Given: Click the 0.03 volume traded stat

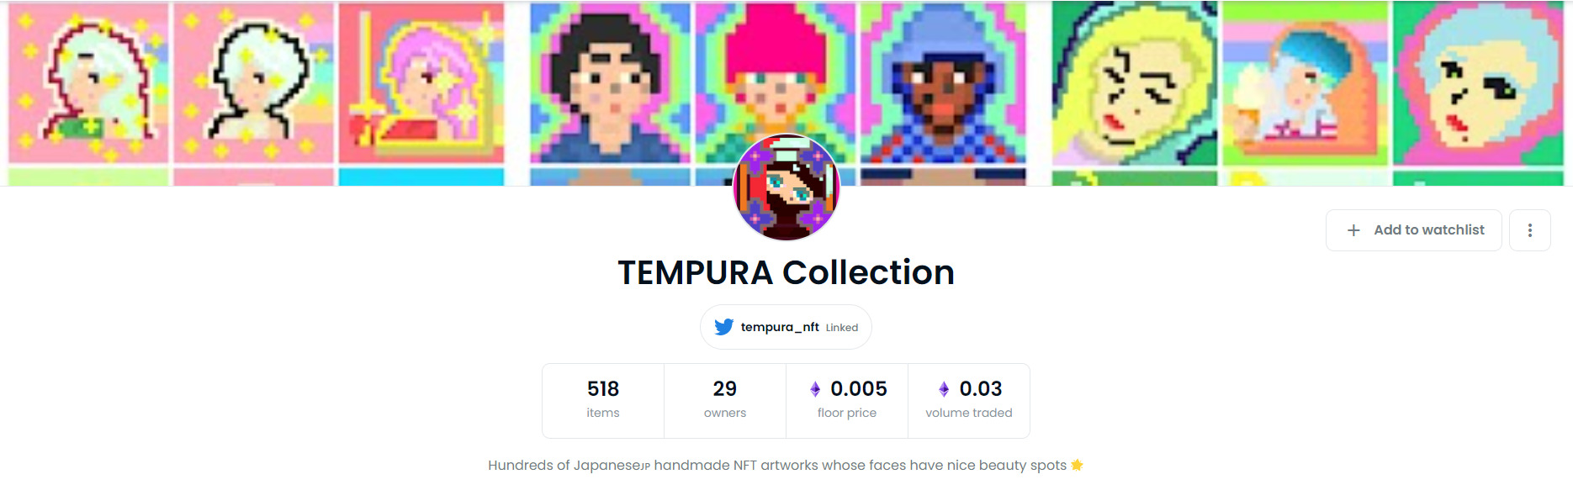Looking at the screenshot, I should point(969,400).
